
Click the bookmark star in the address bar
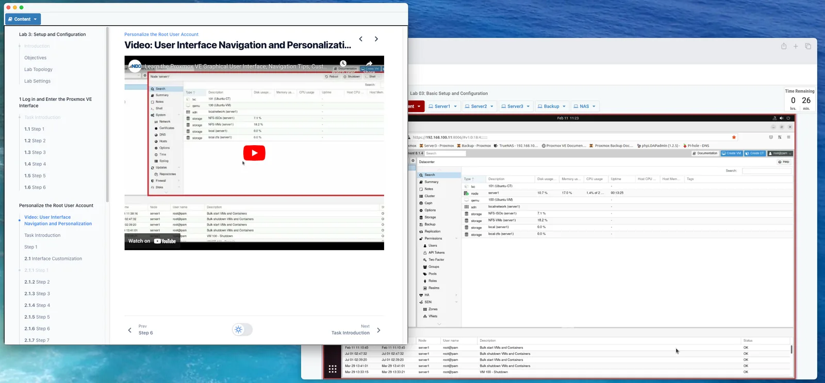coord(734,137)
